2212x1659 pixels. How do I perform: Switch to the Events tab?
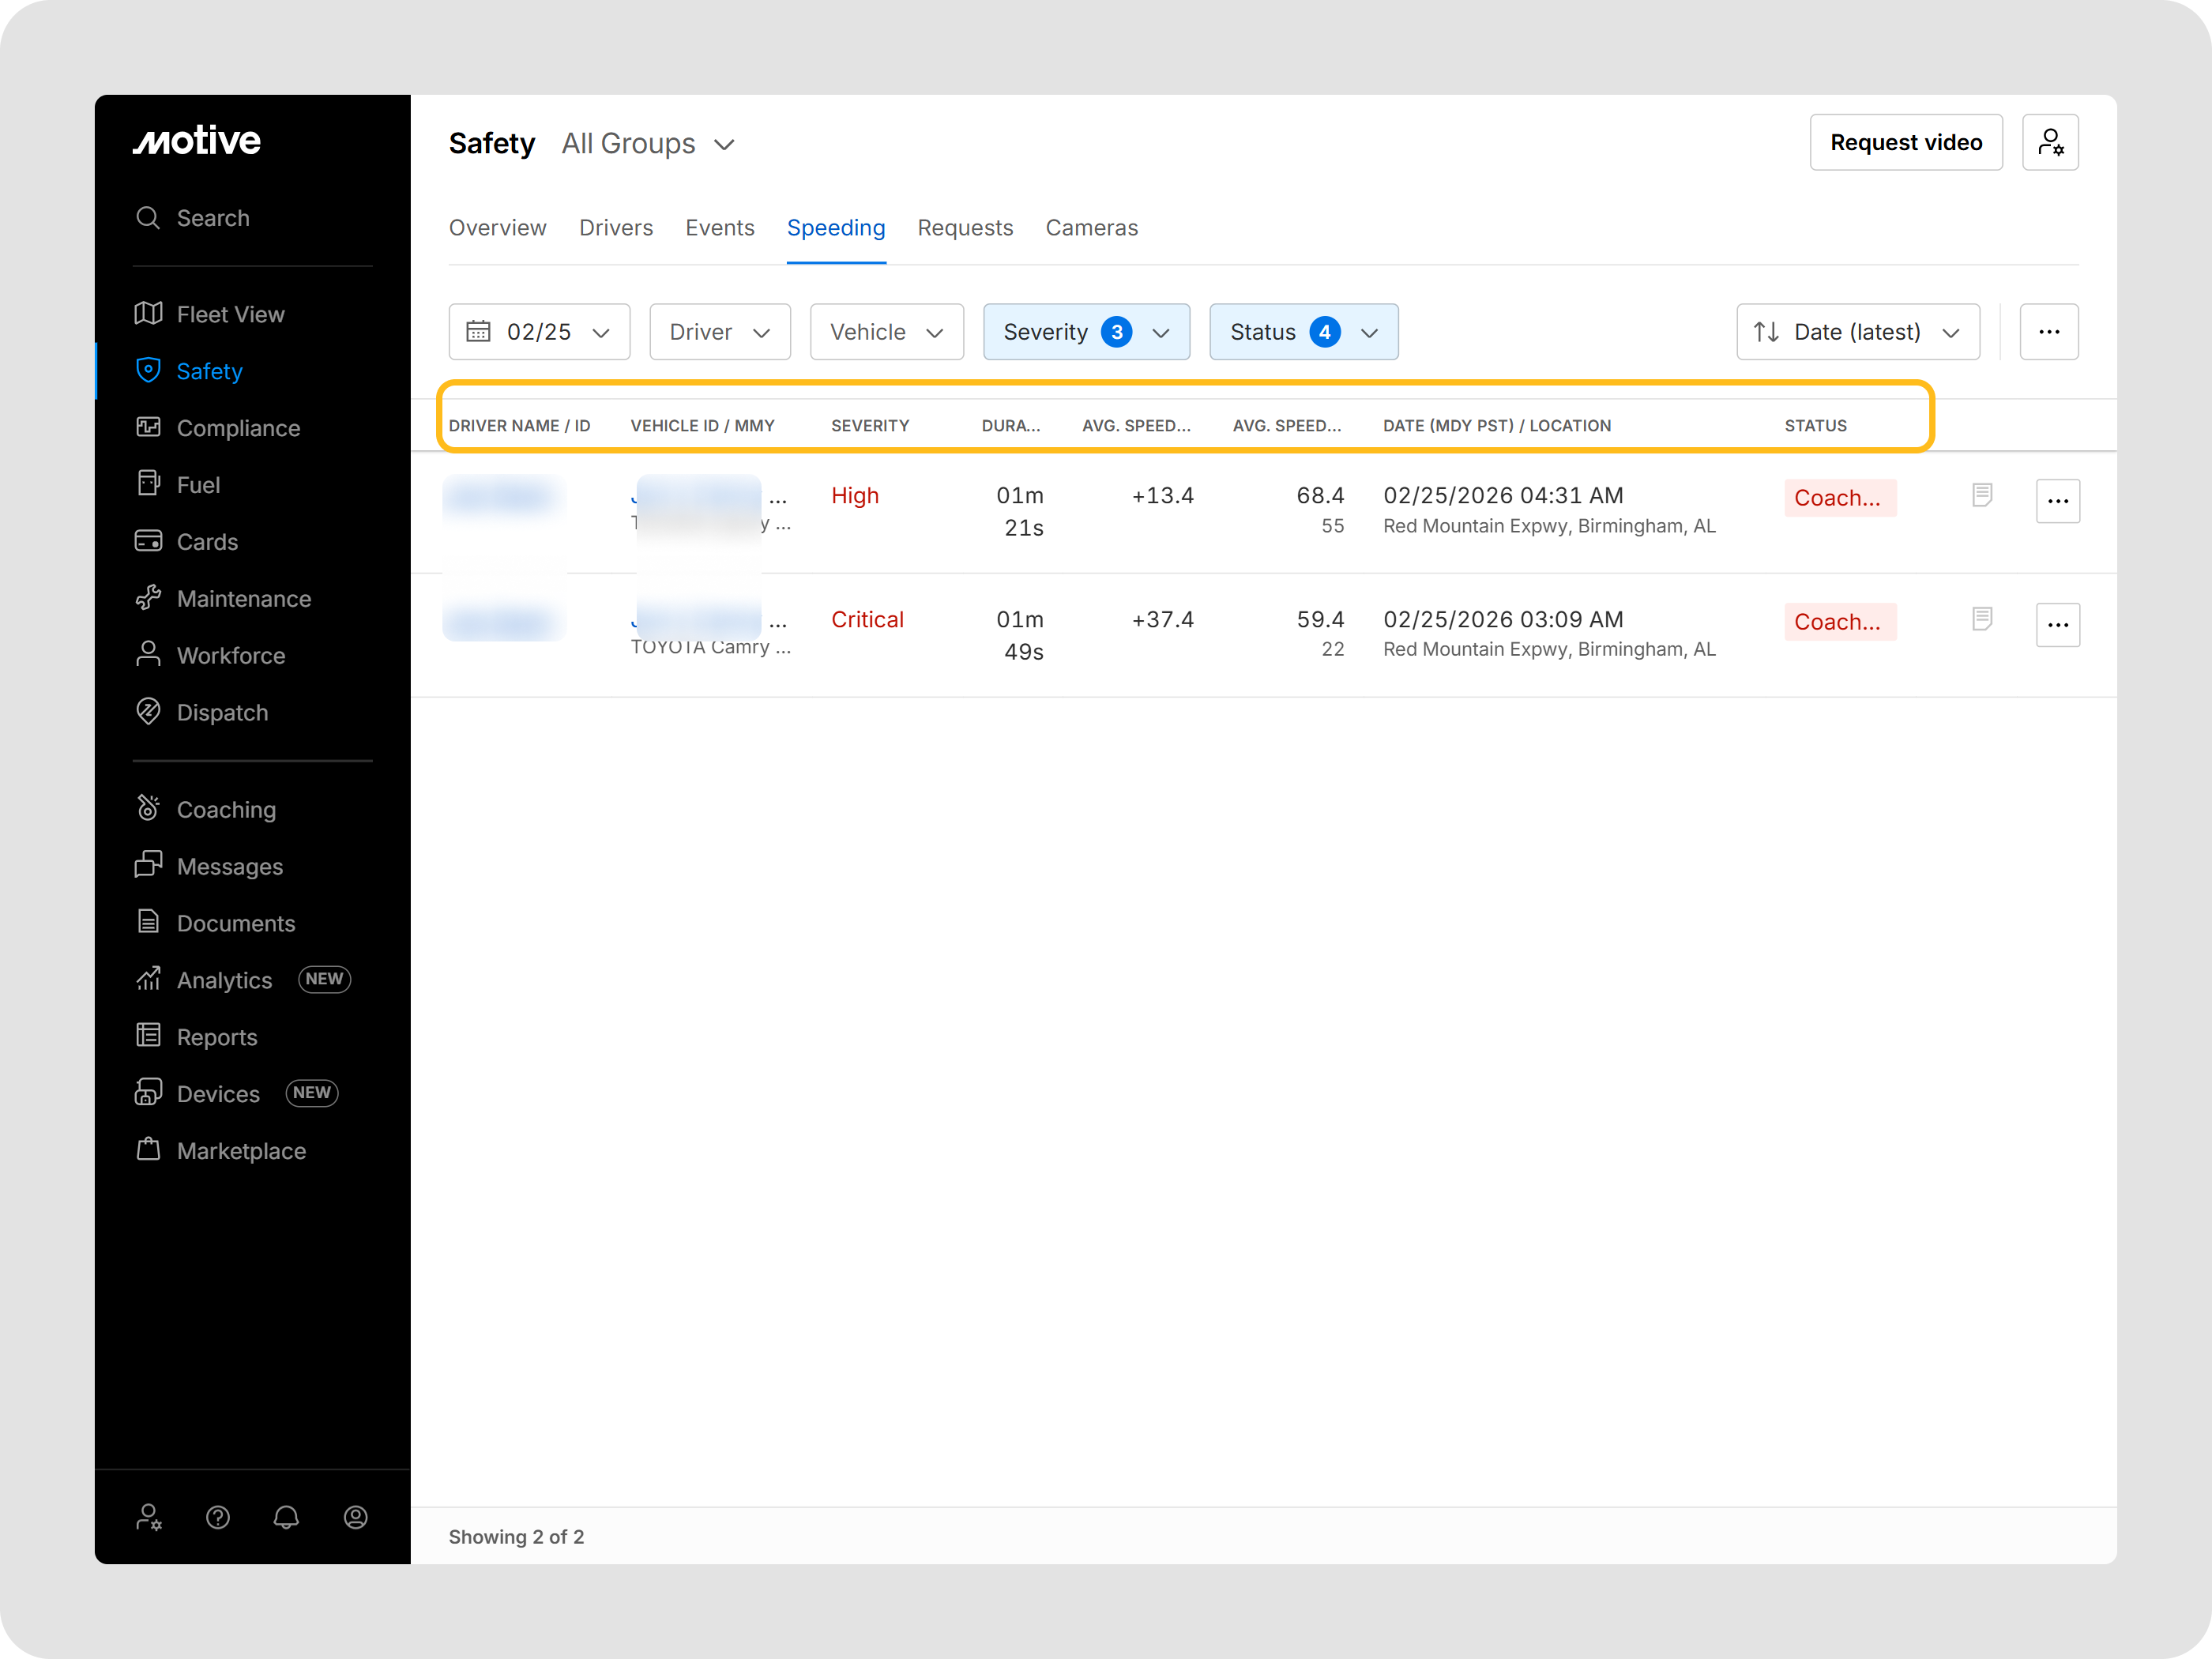click(719, 228)
